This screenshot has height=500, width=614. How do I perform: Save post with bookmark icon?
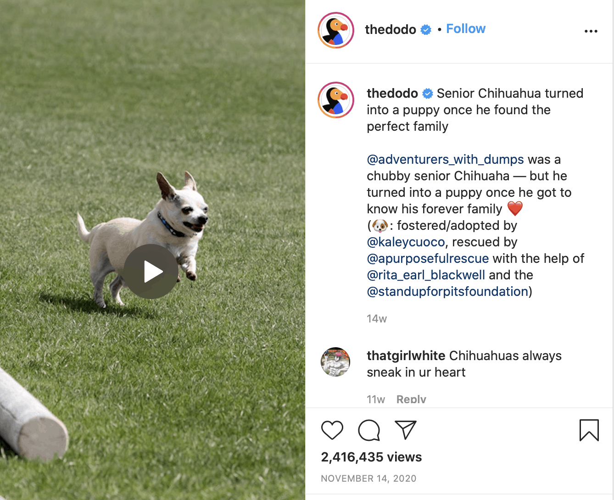pyautogui.click(x=589, y=430)
